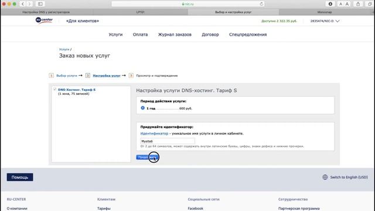Image resolution: width=375 pixels, height=211 pixels.
Task: Switch to Монолар tab
Action: pos(325,12)
